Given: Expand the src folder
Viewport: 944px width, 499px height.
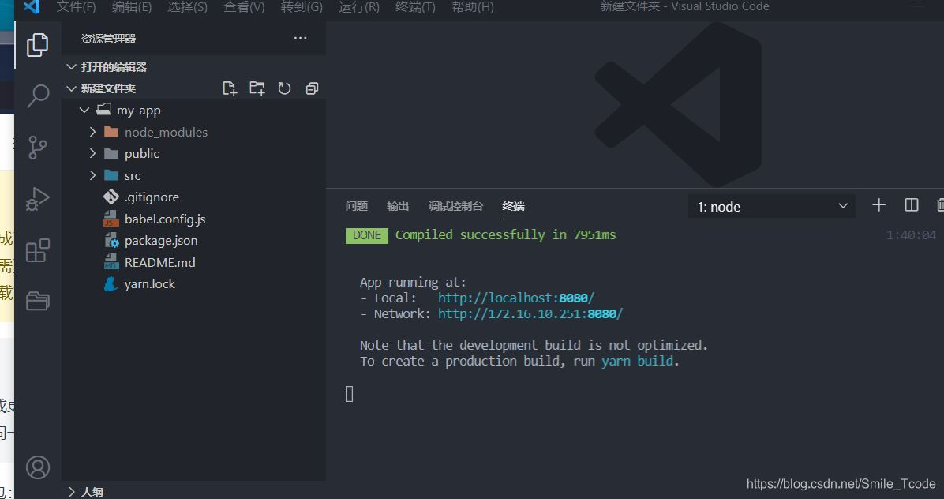Looking at the screenshot, I should (92, 175).
